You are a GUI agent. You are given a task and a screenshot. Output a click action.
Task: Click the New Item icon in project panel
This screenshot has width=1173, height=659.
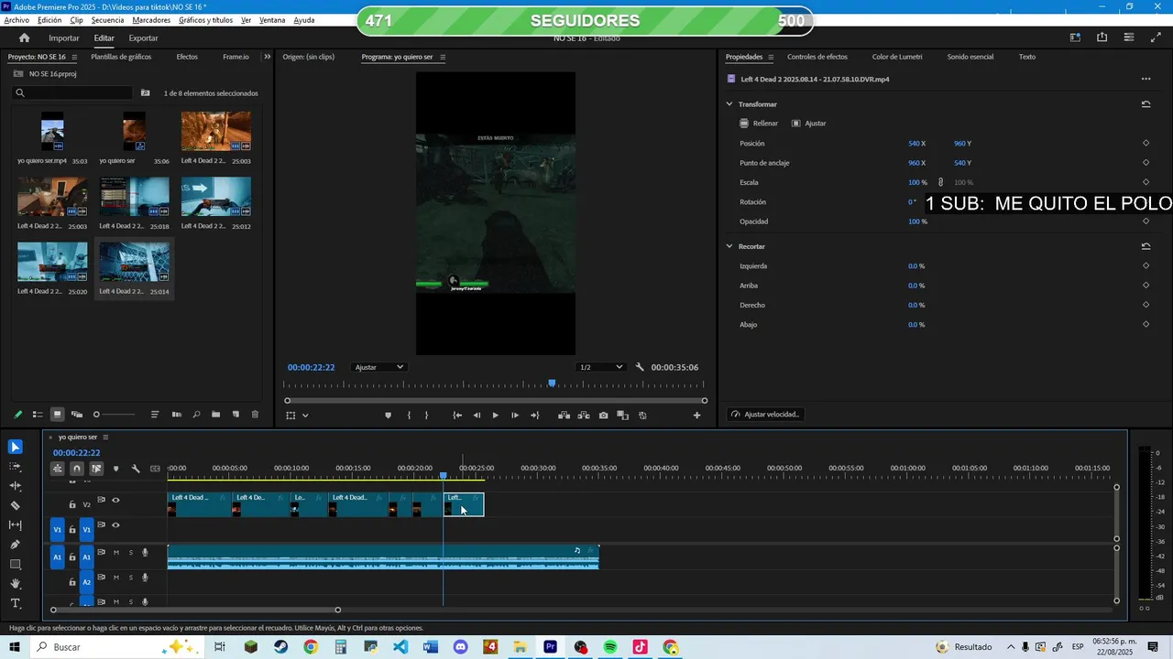[x=236, y=415]
